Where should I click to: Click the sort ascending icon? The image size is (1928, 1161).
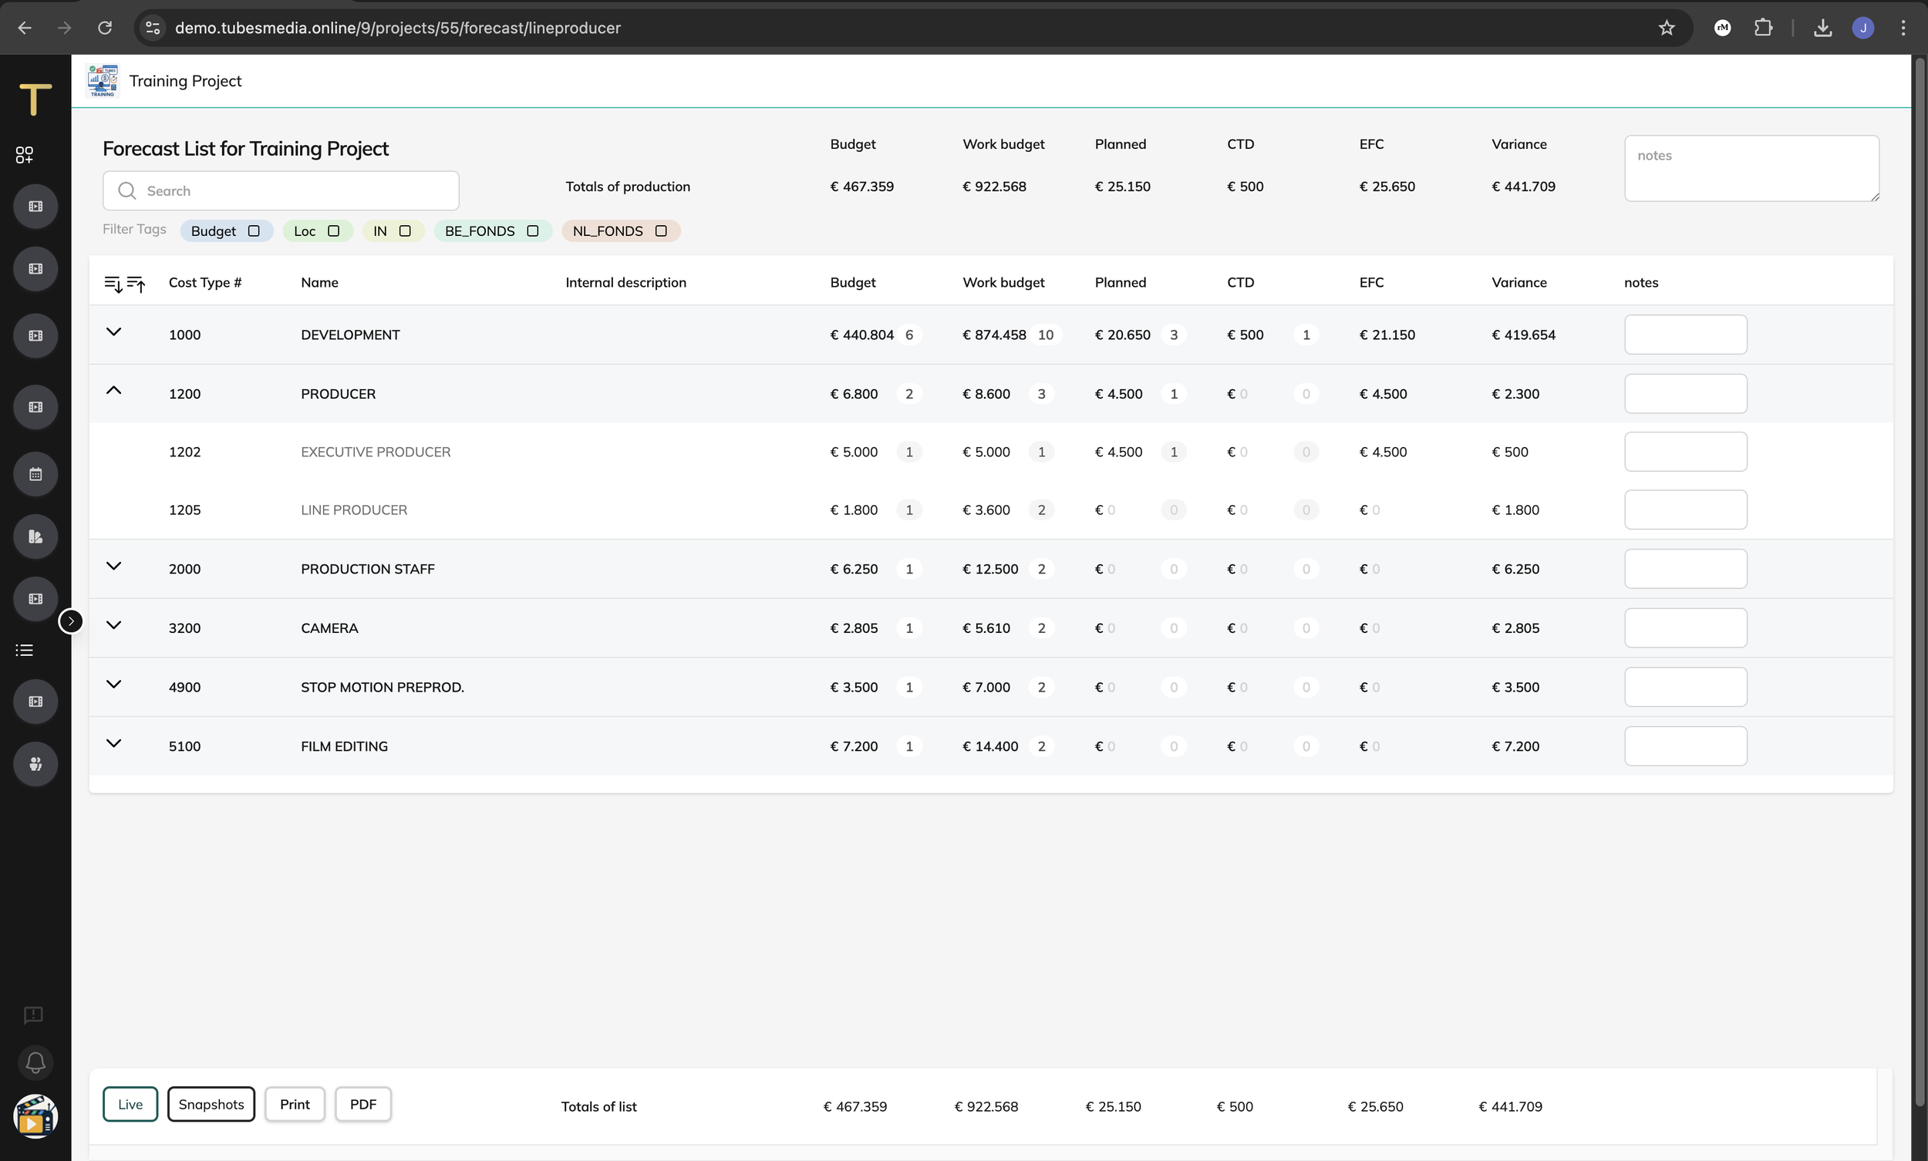(137, 284)
